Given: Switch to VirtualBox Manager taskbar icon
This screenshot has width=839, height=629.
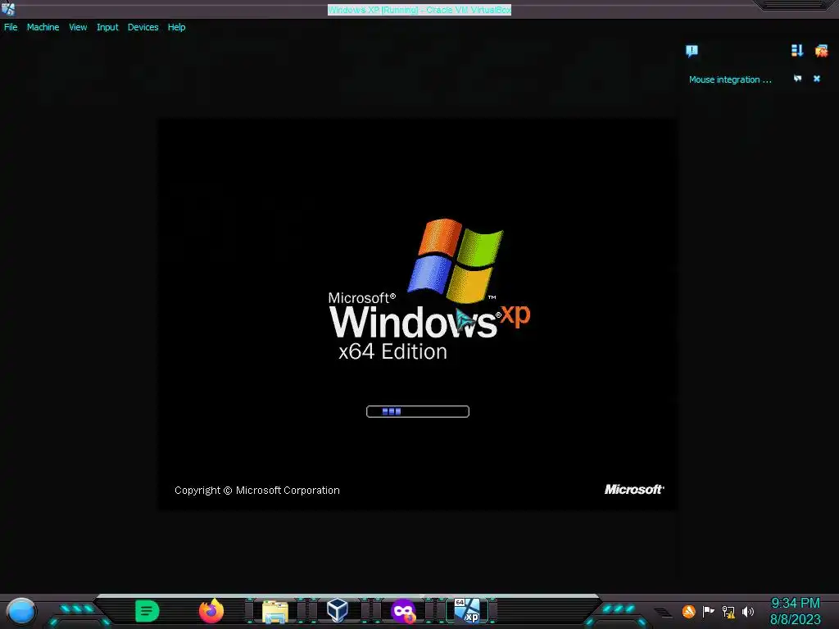Looking at the screenshot, I should tap(338, 611).
